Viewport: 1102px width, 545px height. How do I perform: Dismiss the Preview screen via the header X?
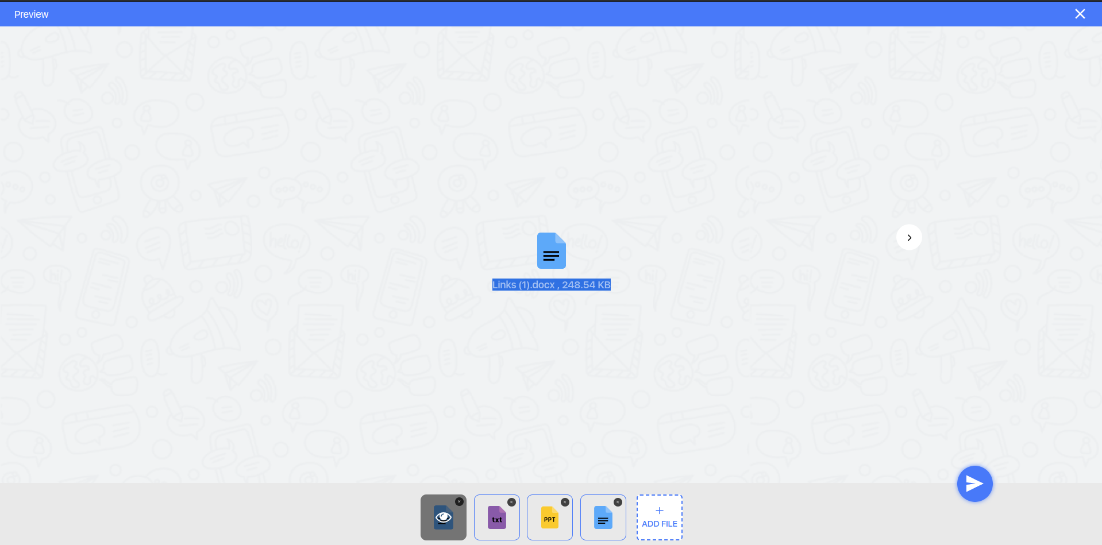tap(1080, 13)
